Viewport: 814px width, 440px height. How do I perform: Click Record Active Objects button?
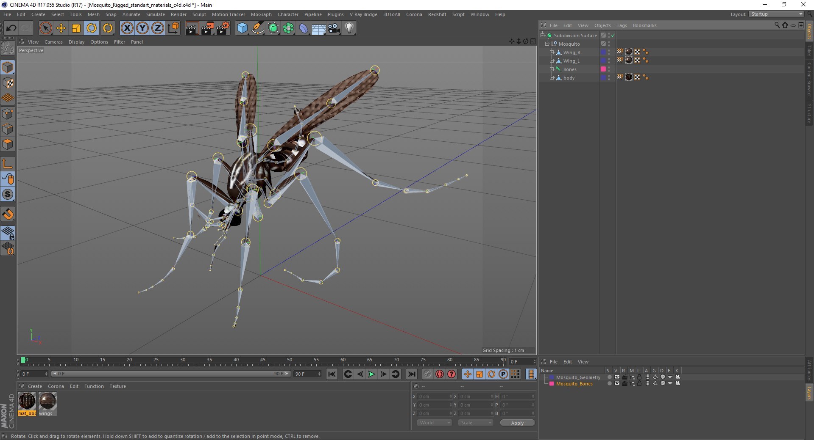pos(427,374)
